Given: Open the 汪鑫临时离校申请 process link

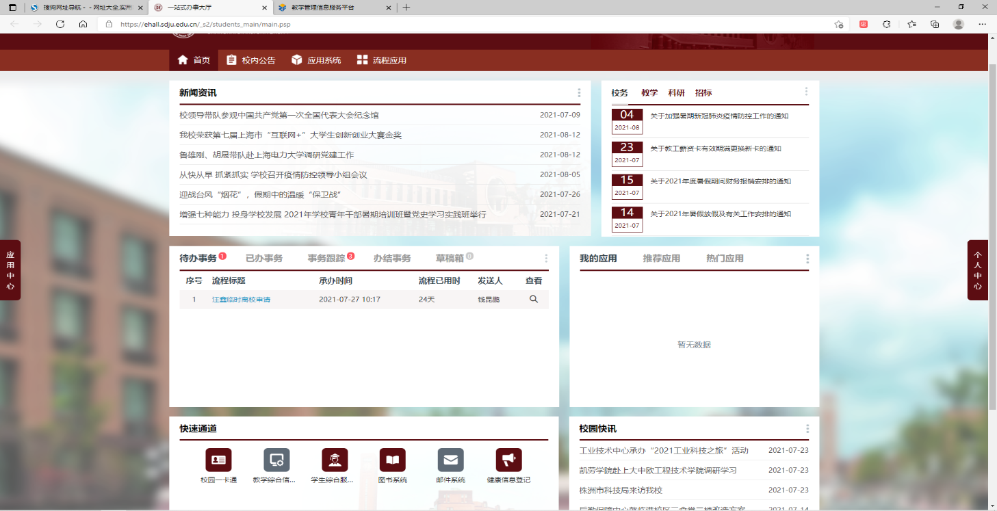Looking at the screenshot, I should point(241,300).
